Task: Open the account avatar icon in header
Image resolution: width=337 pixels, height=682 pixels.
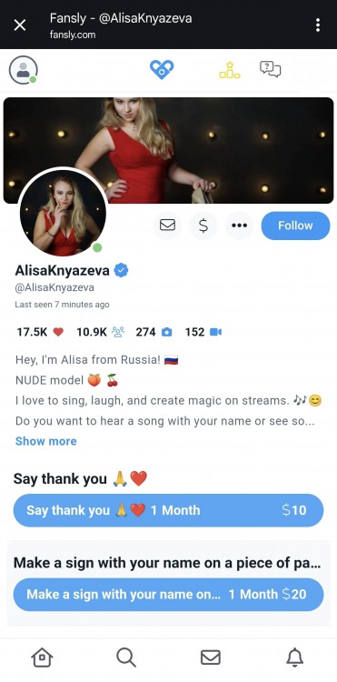Action: point(23,70)
